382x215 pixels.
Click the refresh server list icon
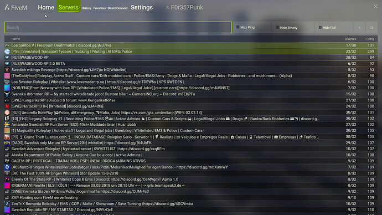pyautogui.click(x=371, y=28)
